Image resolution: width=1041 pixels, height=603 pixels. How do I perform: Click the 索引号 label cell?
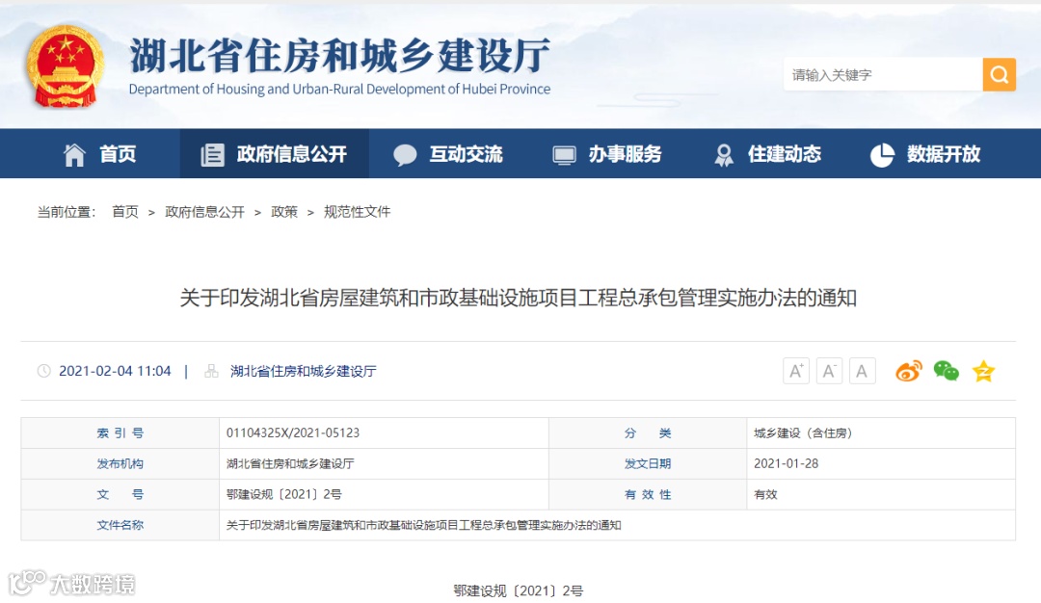click(x=120, y=433)
